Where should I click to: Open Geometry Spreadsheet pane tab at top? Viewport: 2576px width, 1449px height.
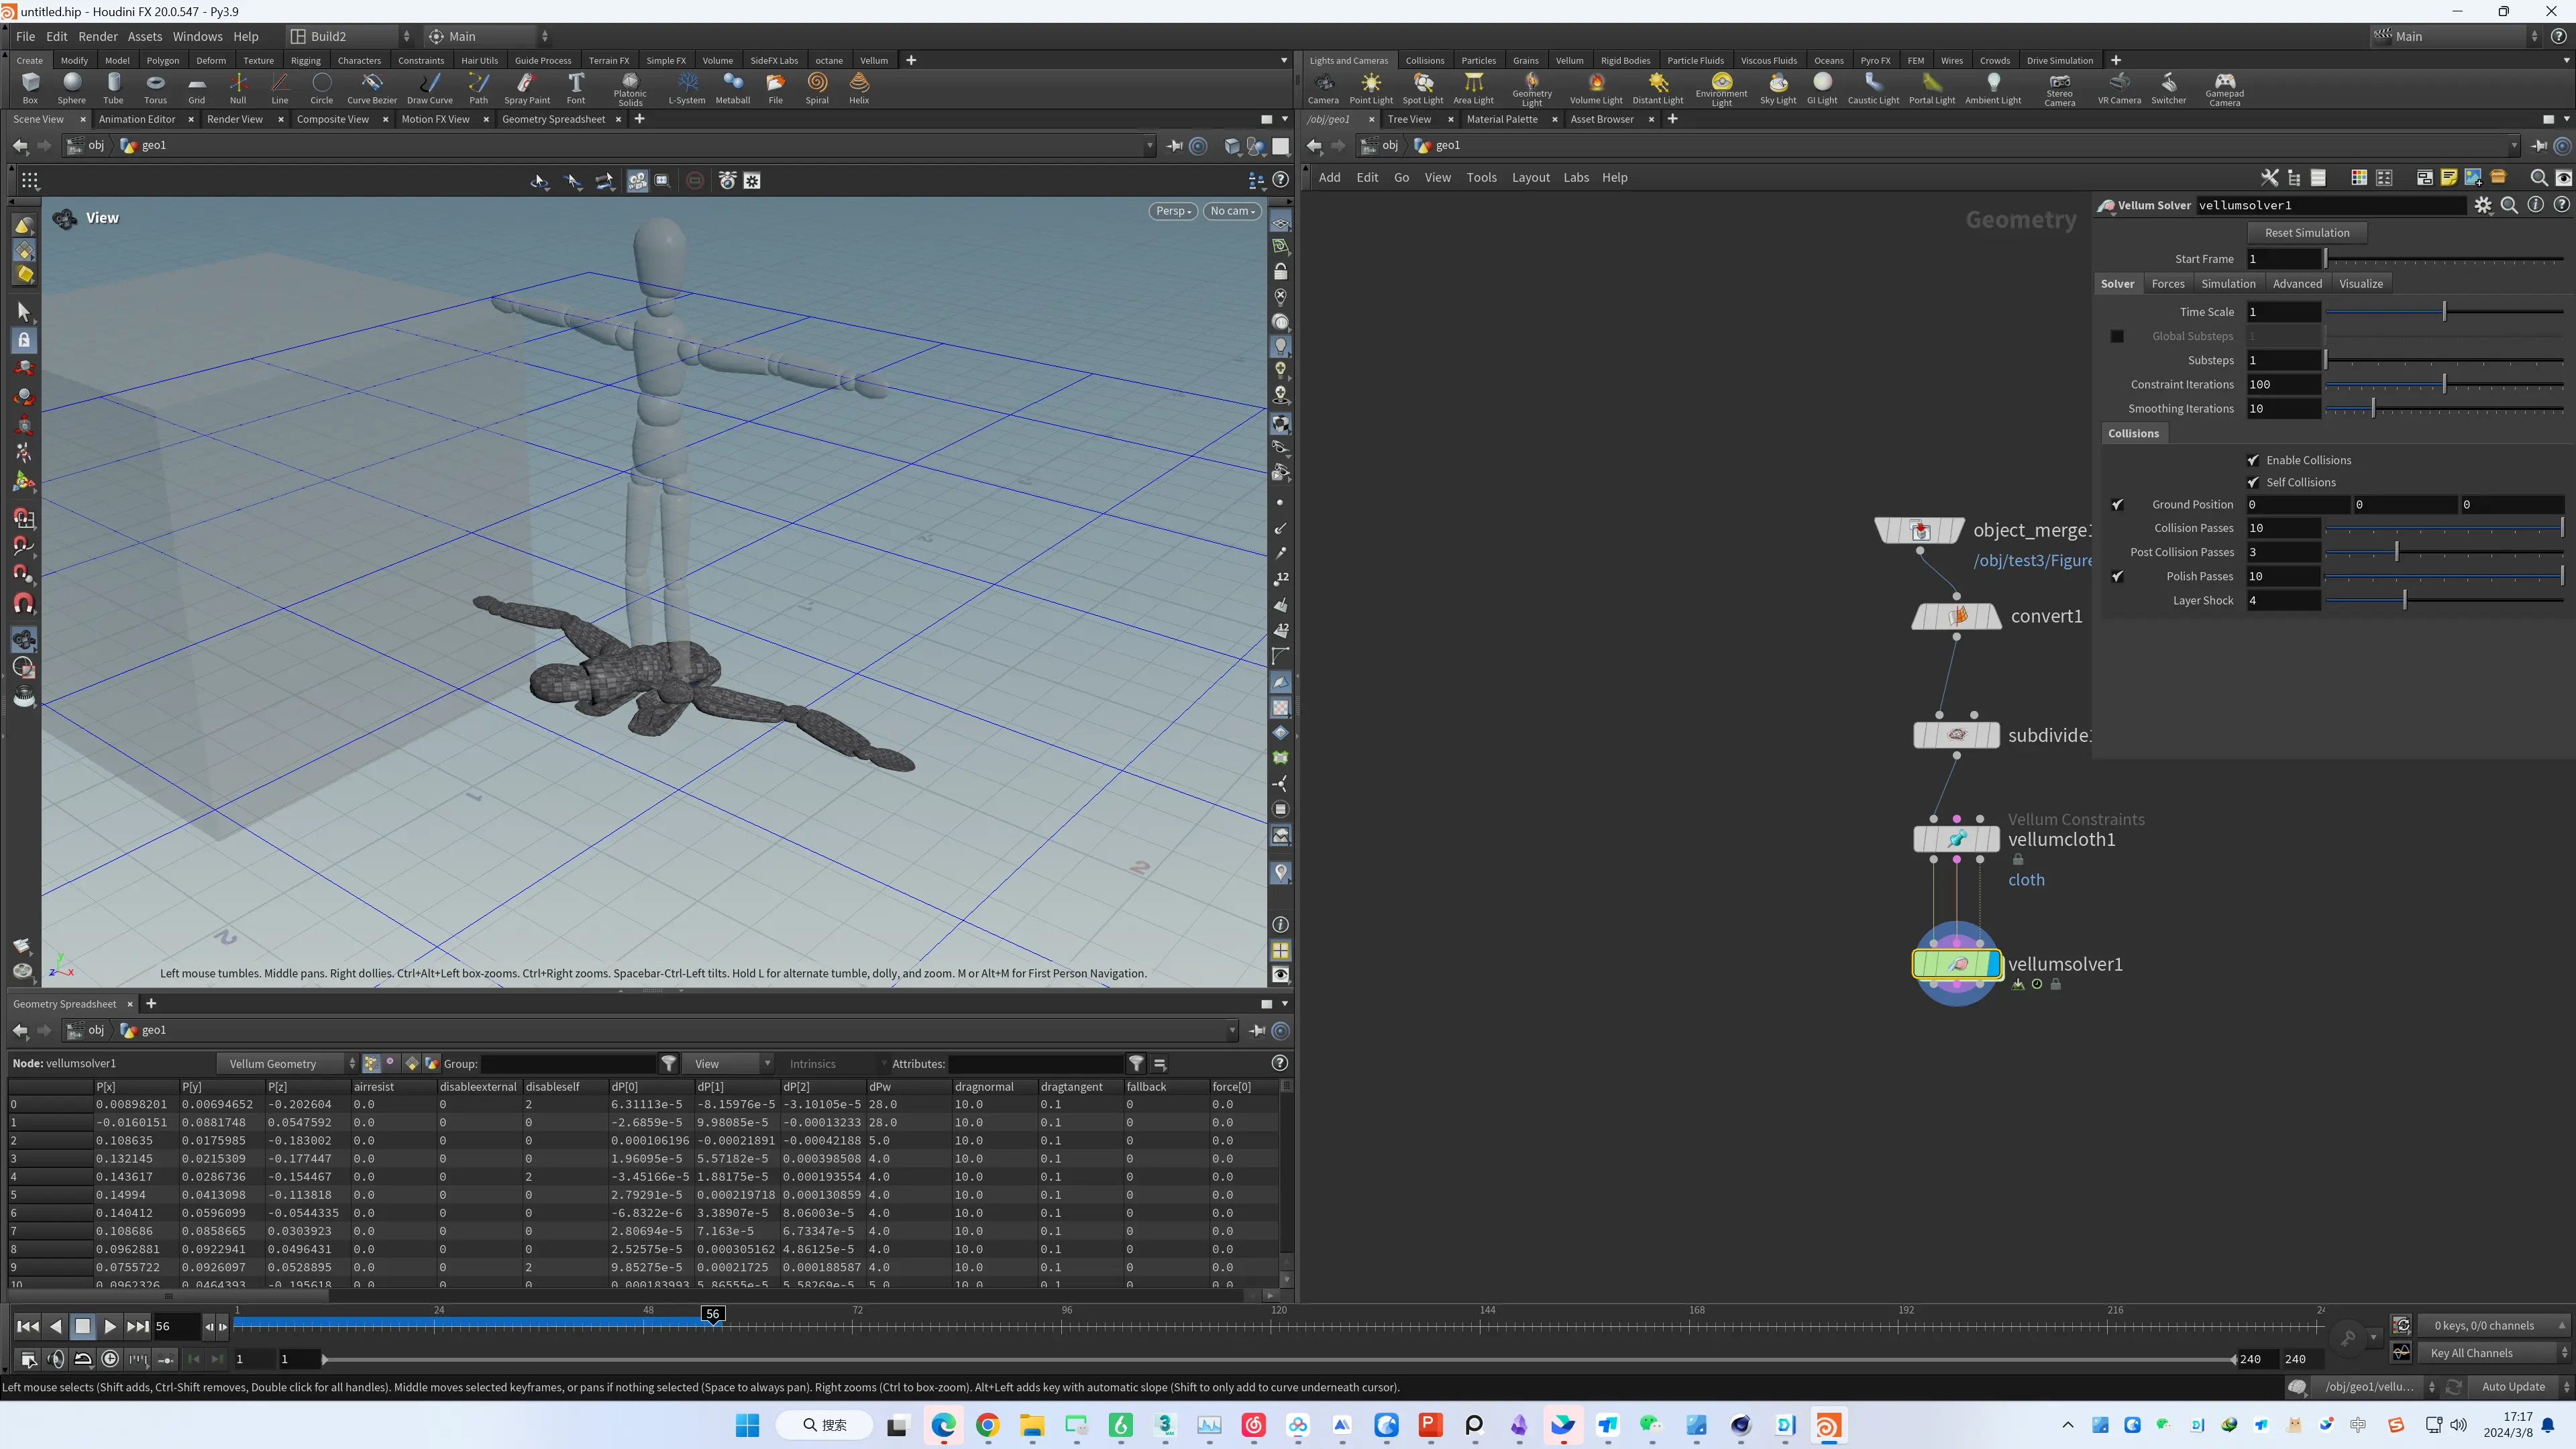[x=553, y=119]
